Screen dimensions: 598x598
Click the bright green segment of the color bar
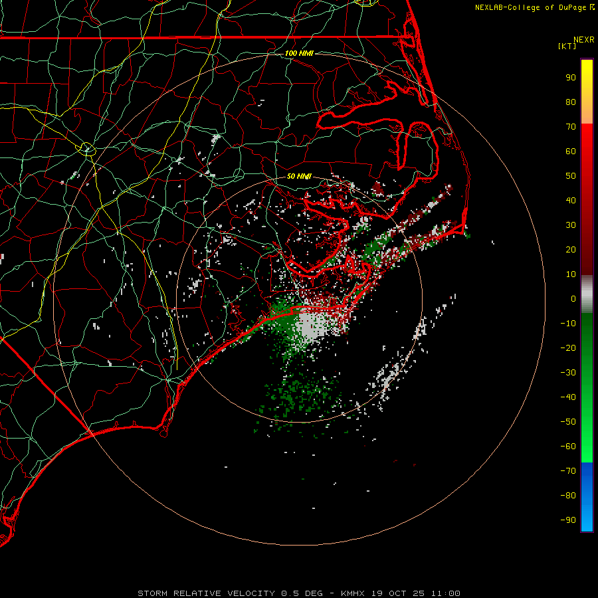(587, 387)
